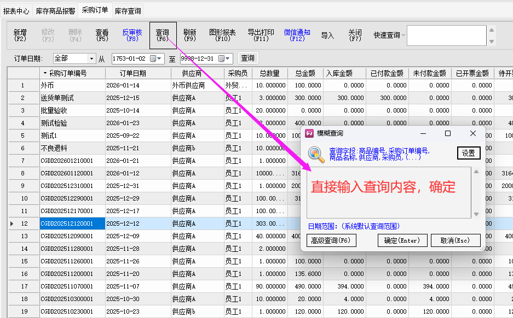Screen dimensions: 513x318
Task: Click the 新增 (F2) toolbar button
Action: (20, 36)
